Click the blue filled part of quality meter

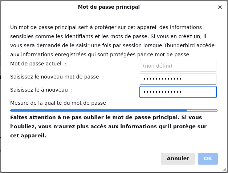98,110
